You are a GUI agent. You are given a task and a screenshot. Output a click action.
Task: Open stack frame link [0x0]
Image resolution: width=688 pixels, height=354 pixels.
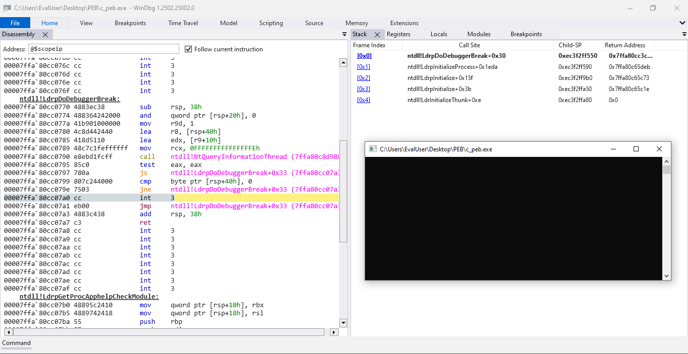[364, 56]
